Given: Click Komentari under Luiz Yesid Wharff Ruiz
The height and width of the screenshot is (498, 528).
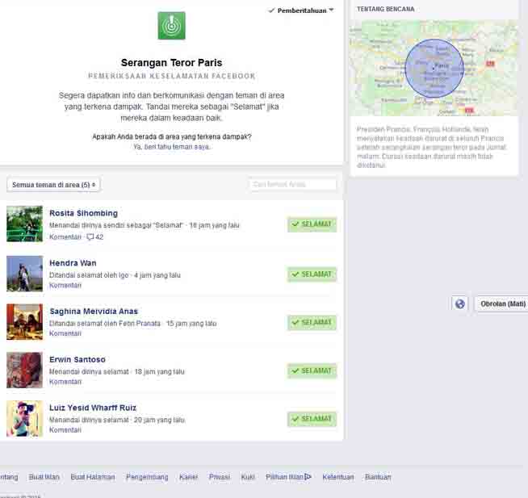Looking at the screenshot, I should 65,430.
